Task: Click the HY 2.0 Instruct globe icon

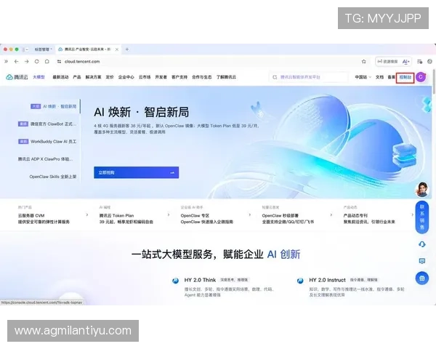Action: click(300, 281)
